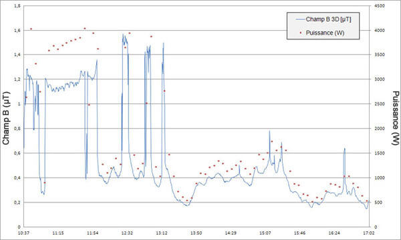Click the 3000 right axis value
The width and height of the screenshot is (401, 240).
coord(380,79)
